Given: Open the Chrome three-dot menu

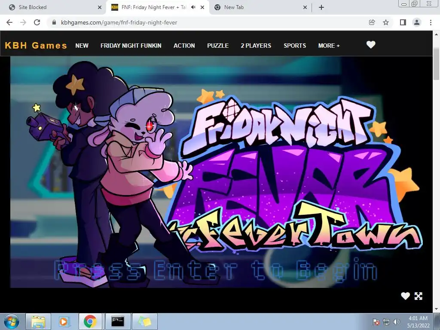Looking at the screenshot, I should (x=431, y=22).
